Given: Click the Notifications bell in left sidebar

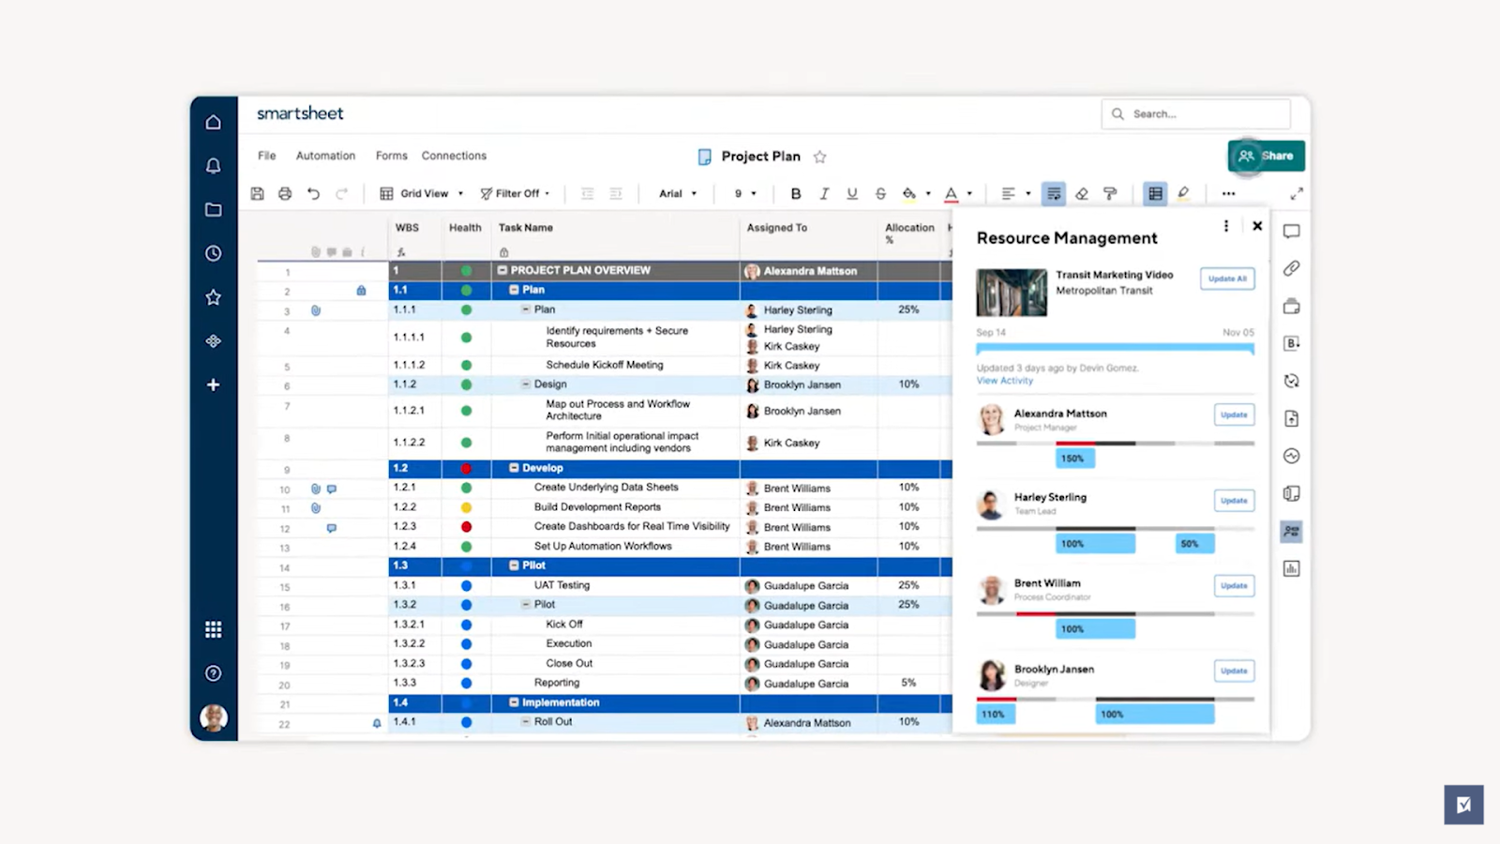Looking at the screenshot, I should point(213,165).
